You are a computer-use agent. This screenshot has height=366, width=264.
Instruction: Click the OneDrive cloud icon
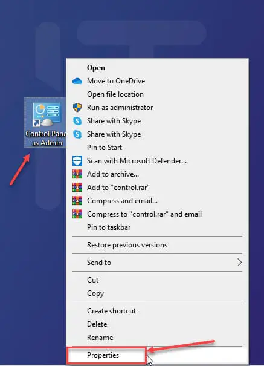point(77,81)
